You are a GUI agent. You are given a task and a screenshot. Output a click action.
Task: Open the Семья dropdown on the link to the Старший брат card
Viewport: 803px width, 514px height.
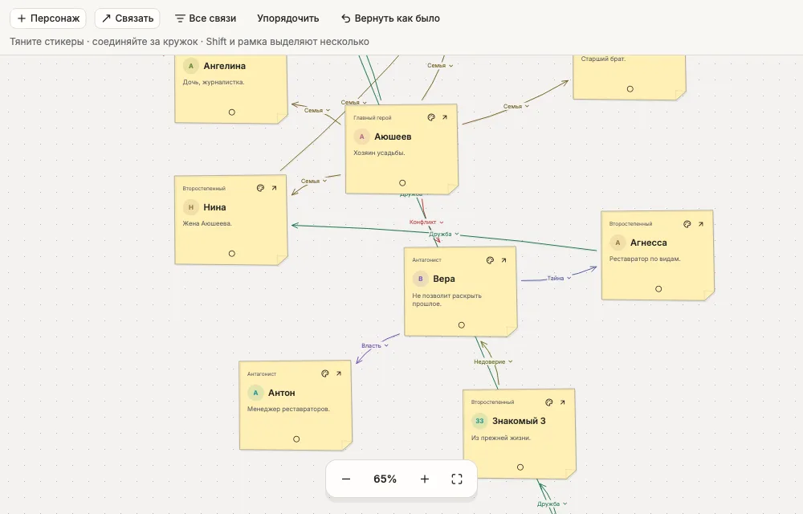coord(516,107)
